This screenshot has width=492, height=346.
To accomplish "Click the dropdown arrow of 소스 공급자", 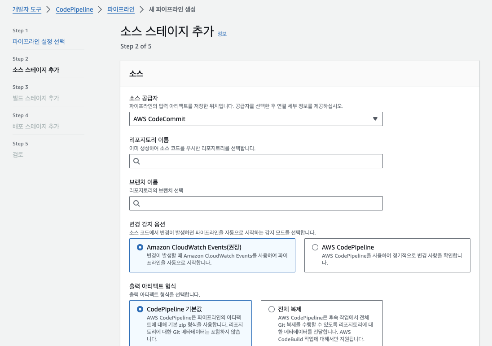I will tap(375, 119).
